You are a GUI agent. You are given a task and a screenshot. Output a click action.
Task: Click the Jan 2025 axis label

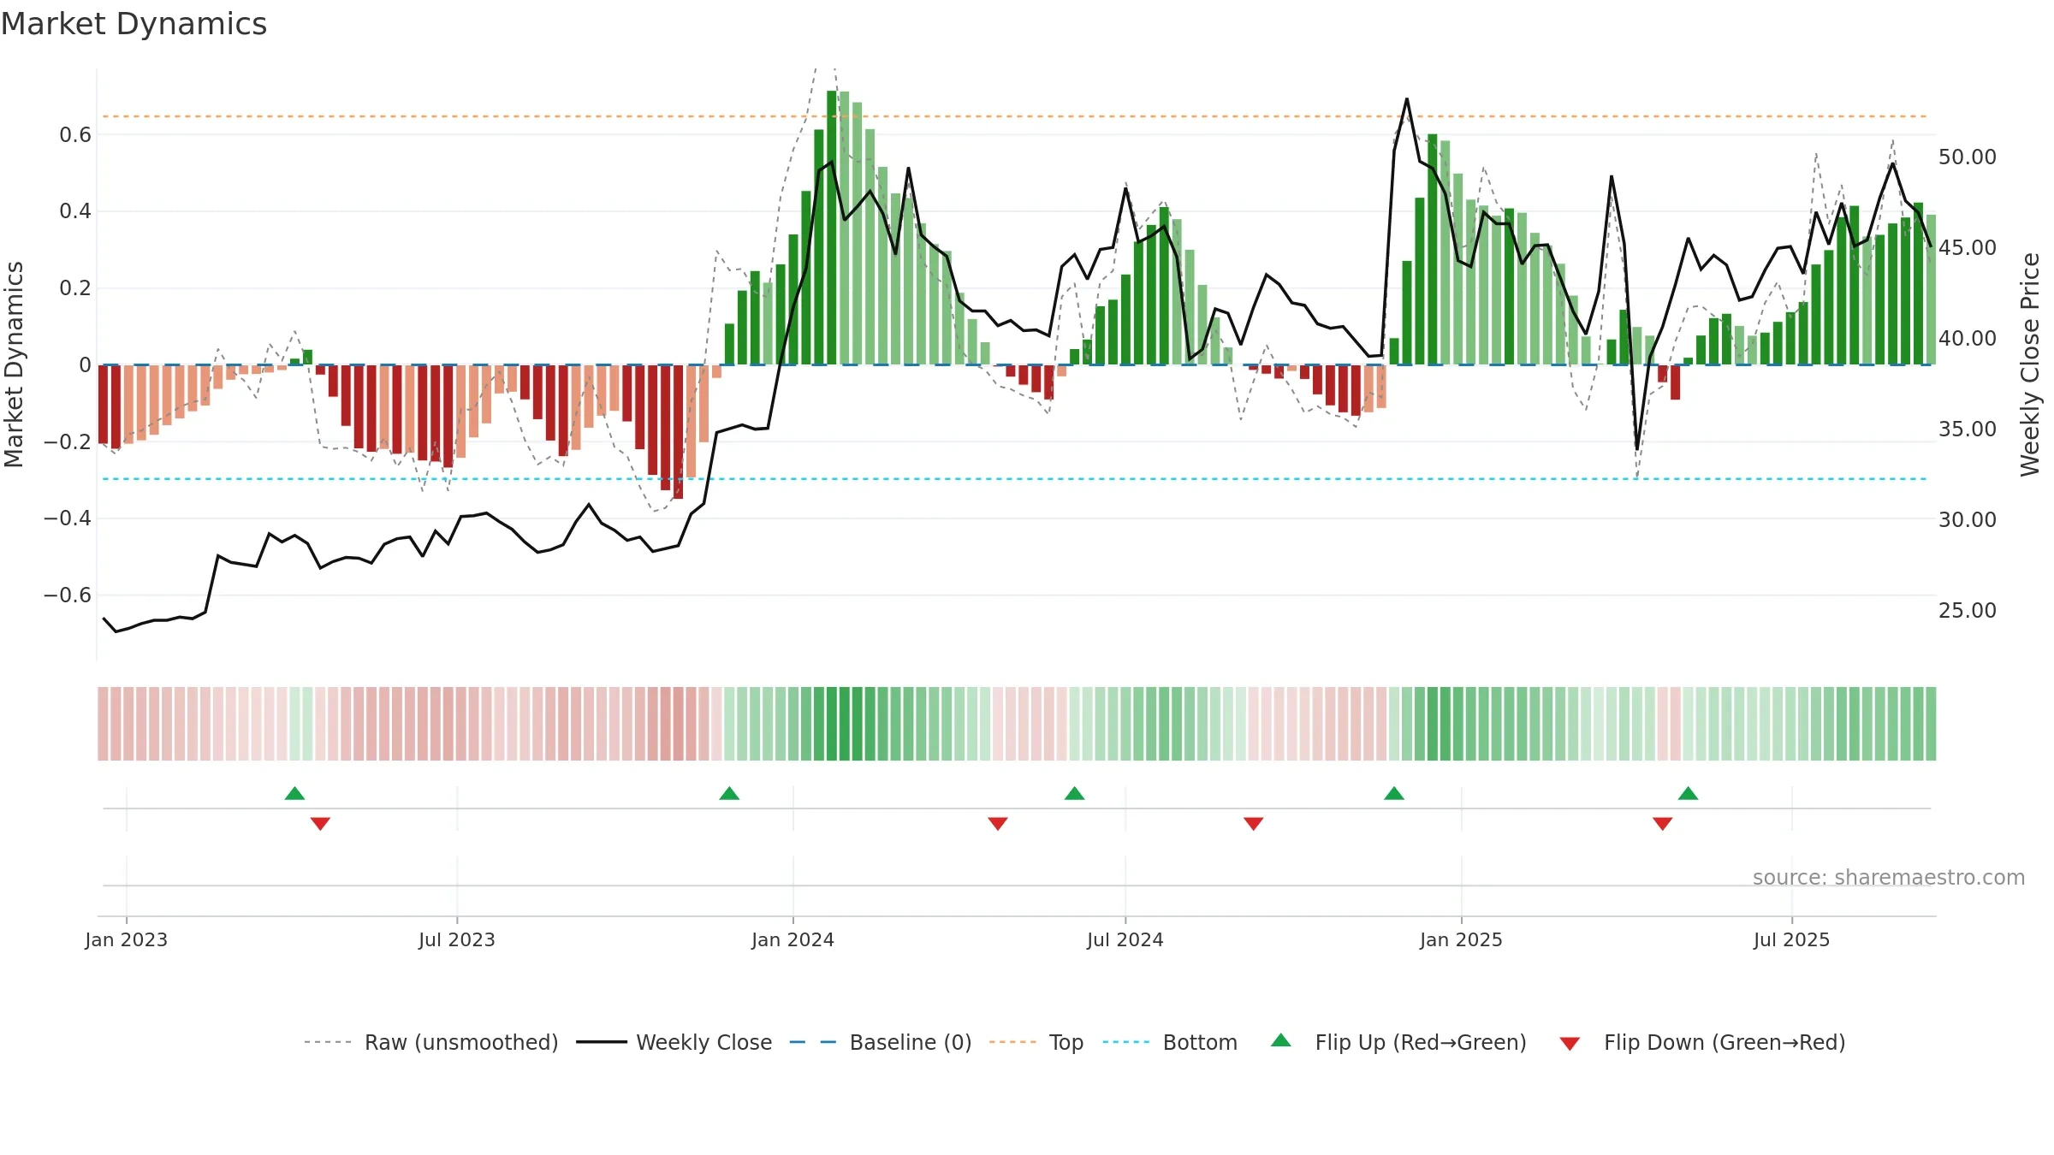[x=1461, y=939]
